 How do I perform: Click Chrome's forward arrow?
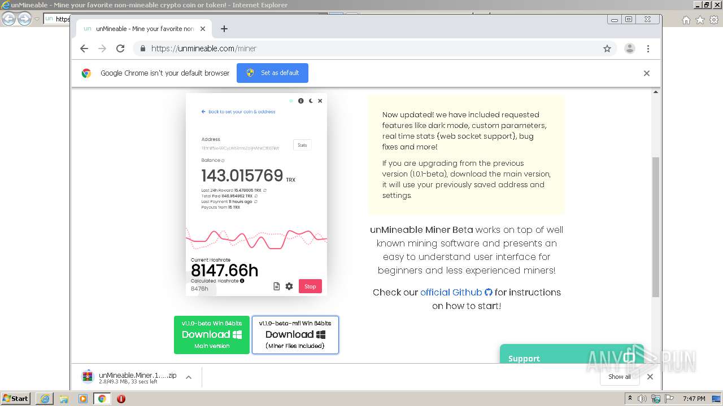pyautogui.click(x=102, y=48)
